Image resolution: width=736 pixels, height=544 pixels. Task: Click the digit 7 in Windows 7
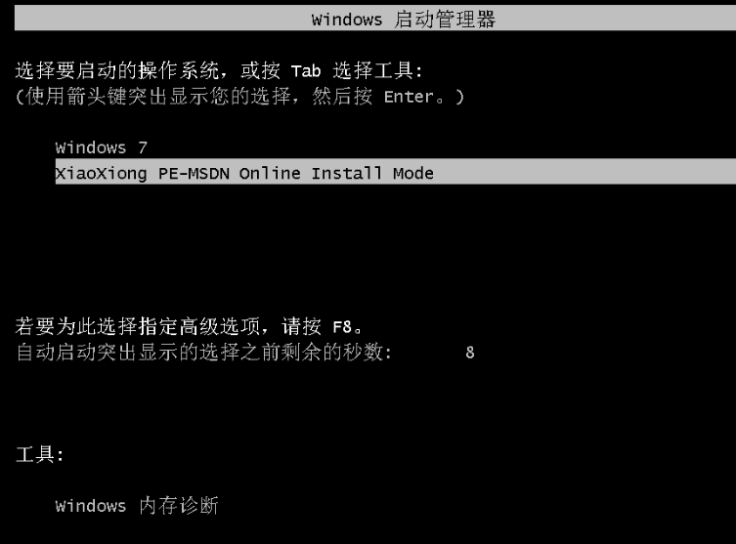click(x=143, y=148)
